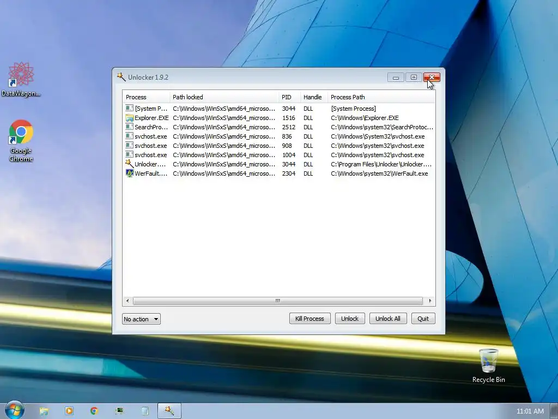Click DLL handle in SearchPro... row
Screen dimensions: 558x419
coord(308,127)
